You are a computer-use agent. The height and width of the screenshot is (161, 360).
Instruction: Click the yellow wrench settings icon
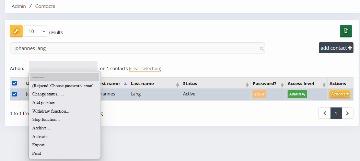point(16,31)
